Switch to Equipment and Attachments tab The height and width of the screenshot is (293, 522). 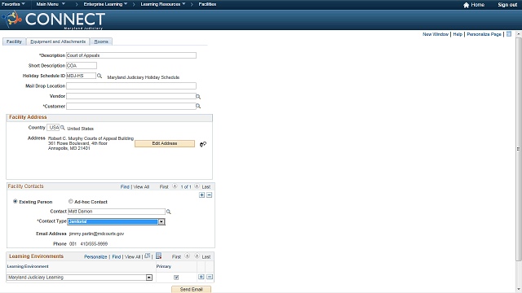tap(58, 42)
